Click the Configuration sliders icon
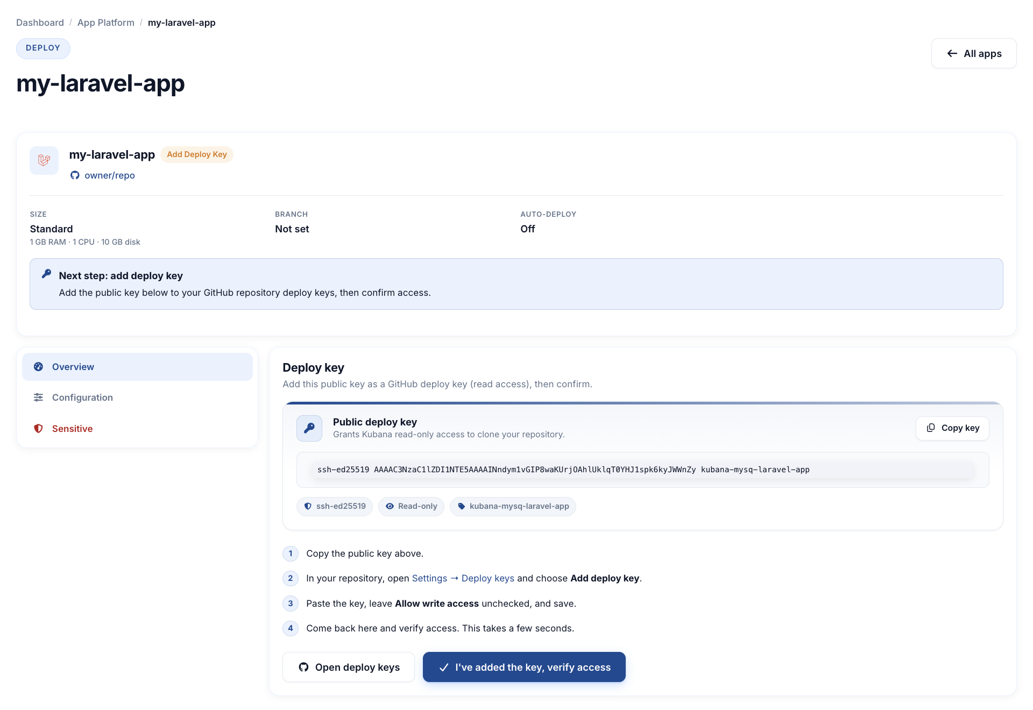Image resolution: width=1033 pixels, height=710 pixels. (x=38, y=397)
